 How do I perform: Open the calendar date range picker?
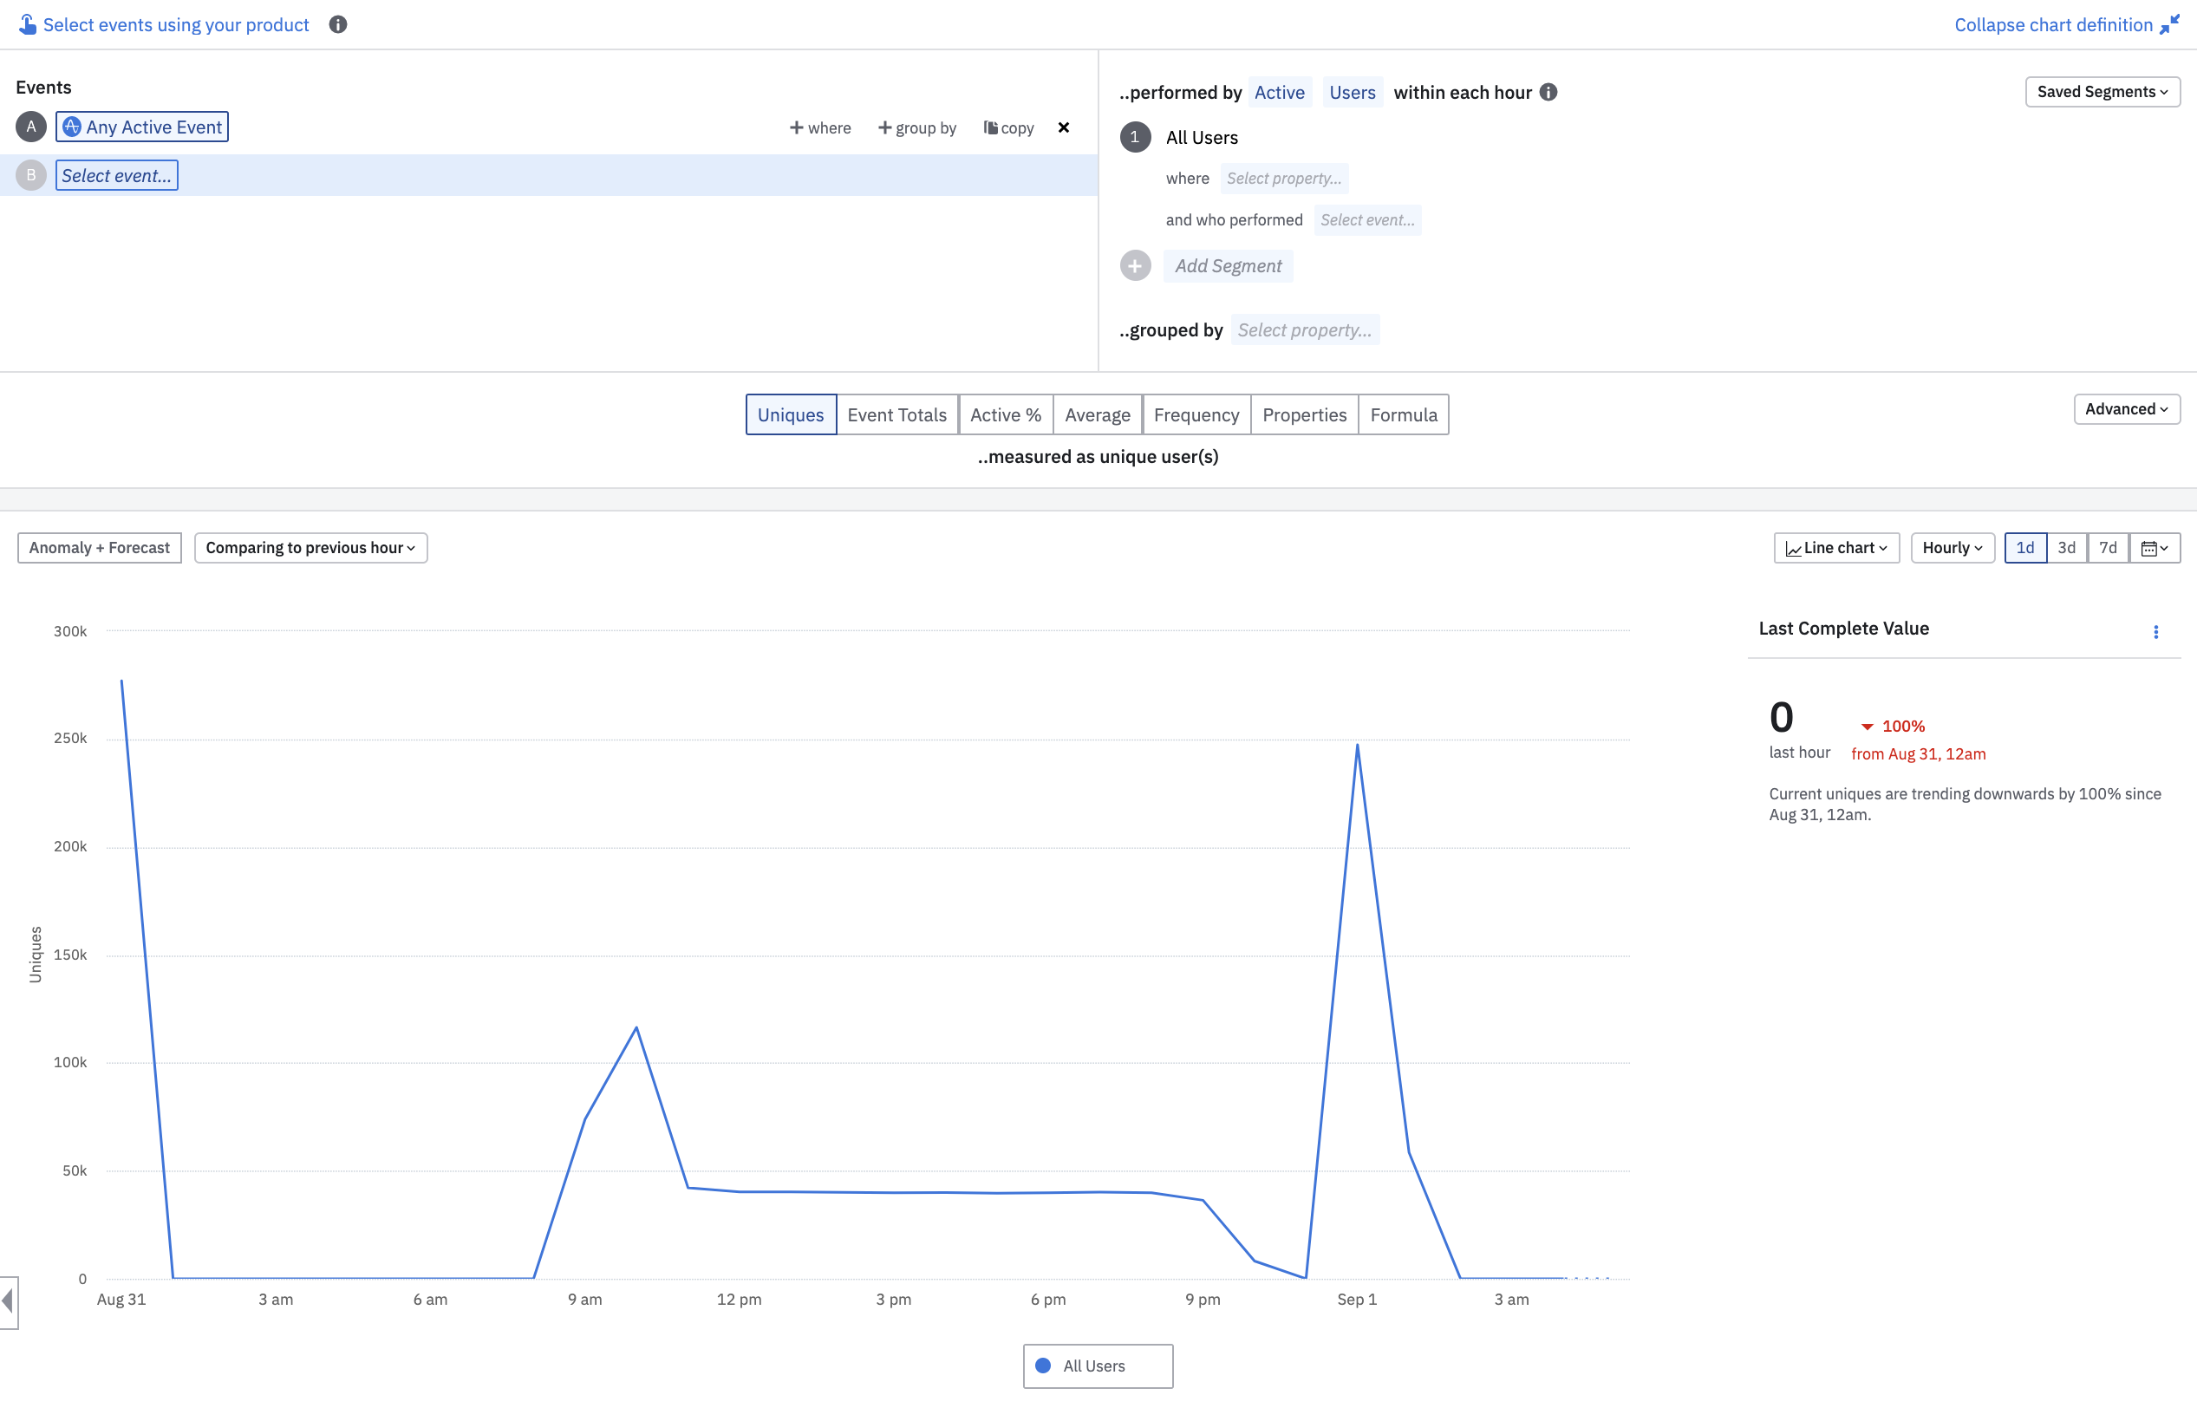(2153, 548)
